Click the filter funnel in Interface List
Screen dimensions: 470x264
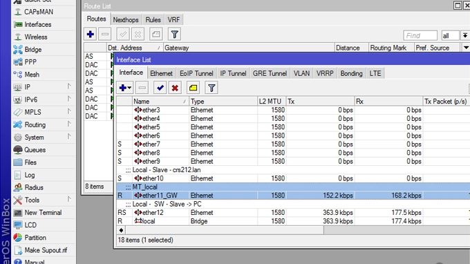pos(211,88)
